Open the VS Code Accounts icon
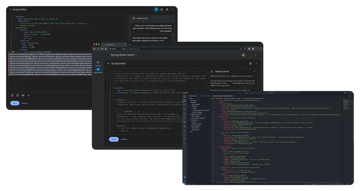 tap(185, 177)
